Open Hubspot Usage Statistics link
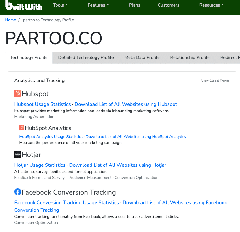 point(42,104)
